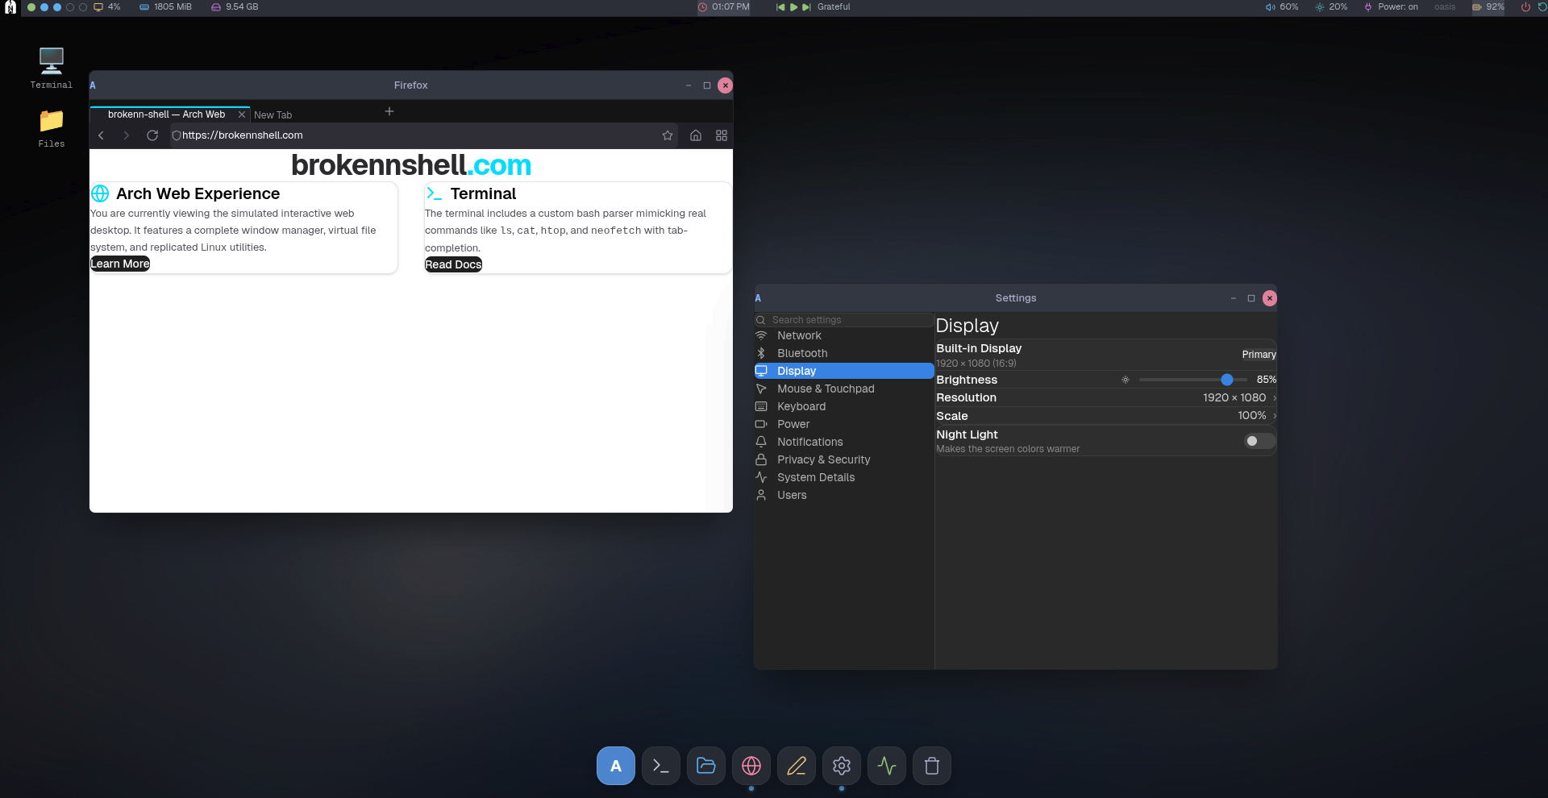Switch to the New Tab tab
This screenshot has width=1548, height=798.
273,115
